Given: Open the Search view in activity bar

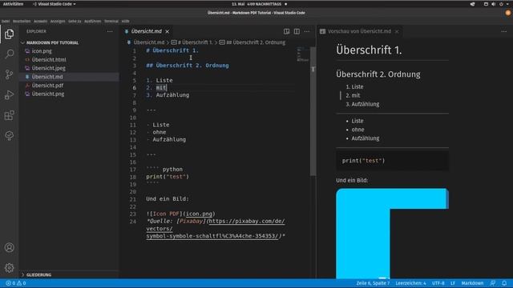Looking at the screenshot, I should coord(9,54).
